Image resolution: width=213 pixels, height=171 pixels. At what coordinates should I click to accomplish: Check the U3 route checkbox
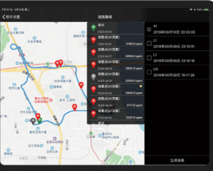(149, 72)
